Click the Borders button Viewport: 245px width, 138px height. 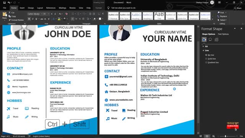(100, 19)
